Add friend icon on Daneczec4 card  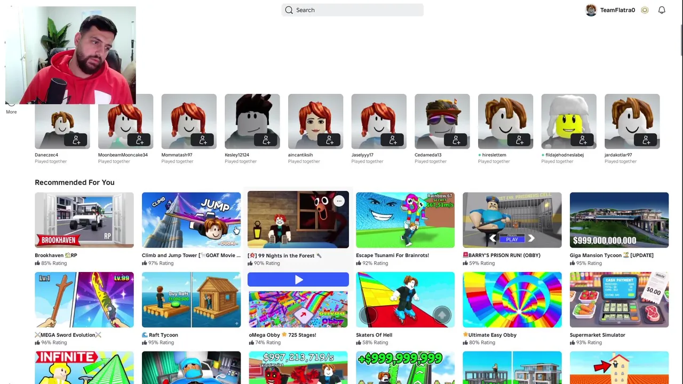(x=76, y=140)
